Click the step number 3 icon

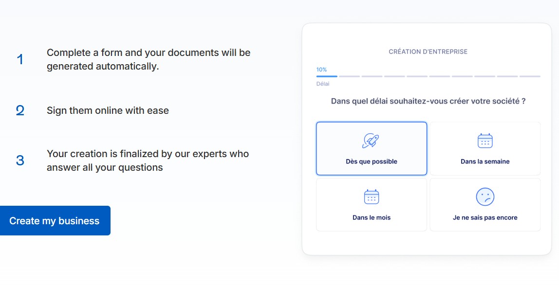click(x=20, y=161)
